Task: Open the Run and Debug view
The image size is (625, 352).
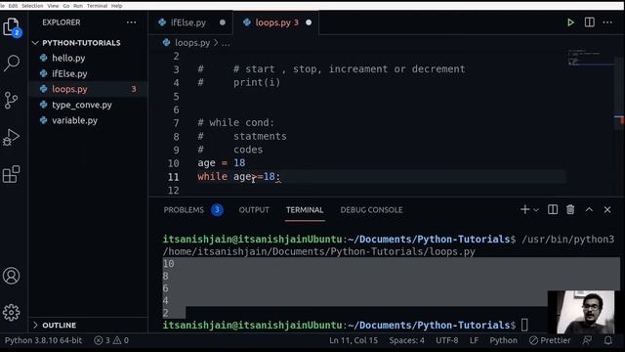Action: [11, 137]
